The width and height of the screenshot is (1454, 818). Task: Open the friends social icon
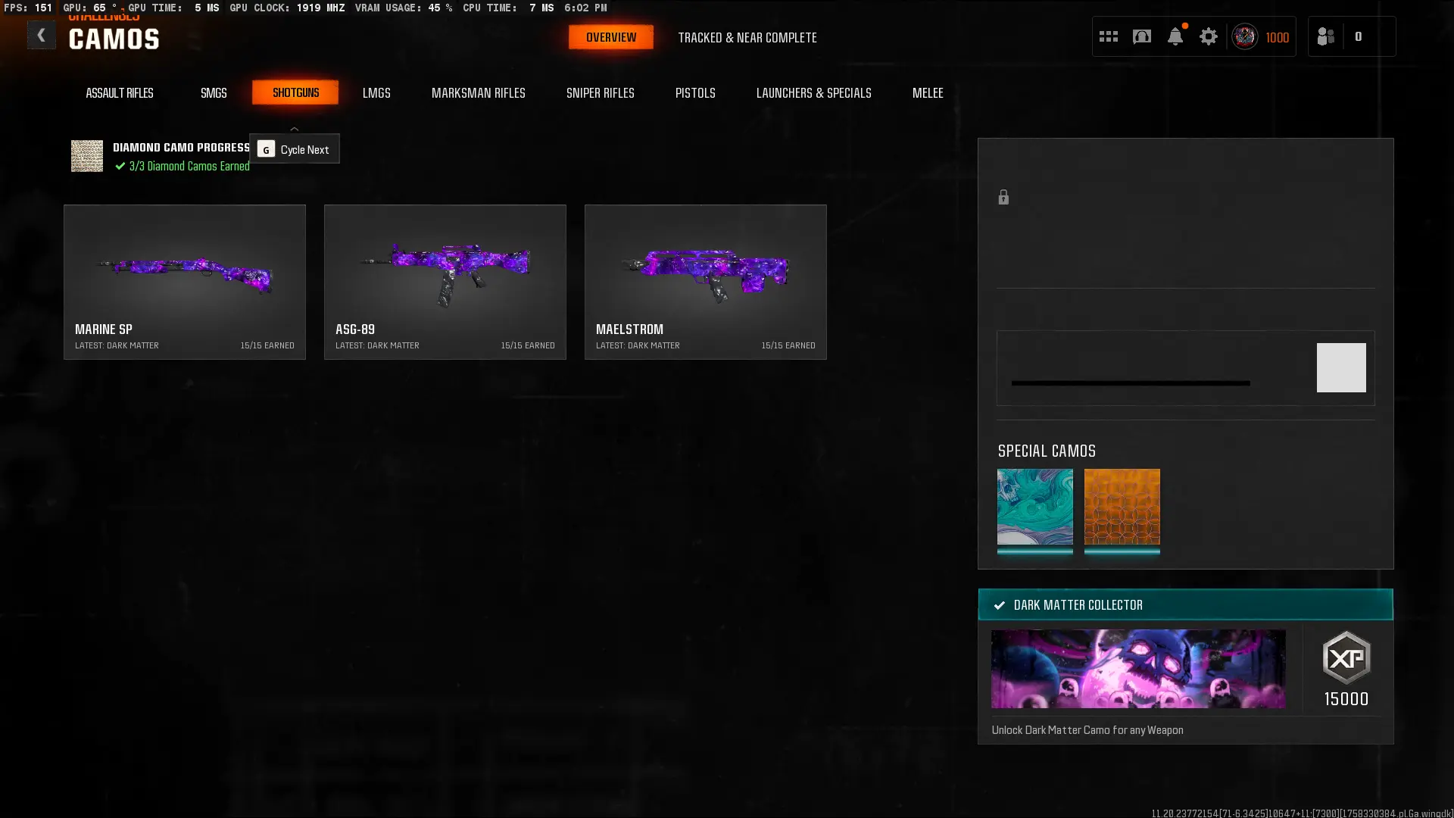[1325, 36]
